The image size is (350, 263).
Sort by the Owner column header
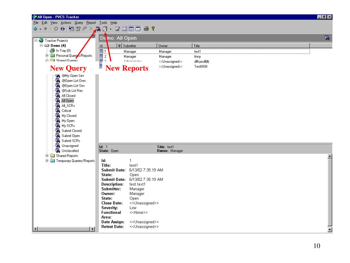pyautogui.click(x=175, y=46)
